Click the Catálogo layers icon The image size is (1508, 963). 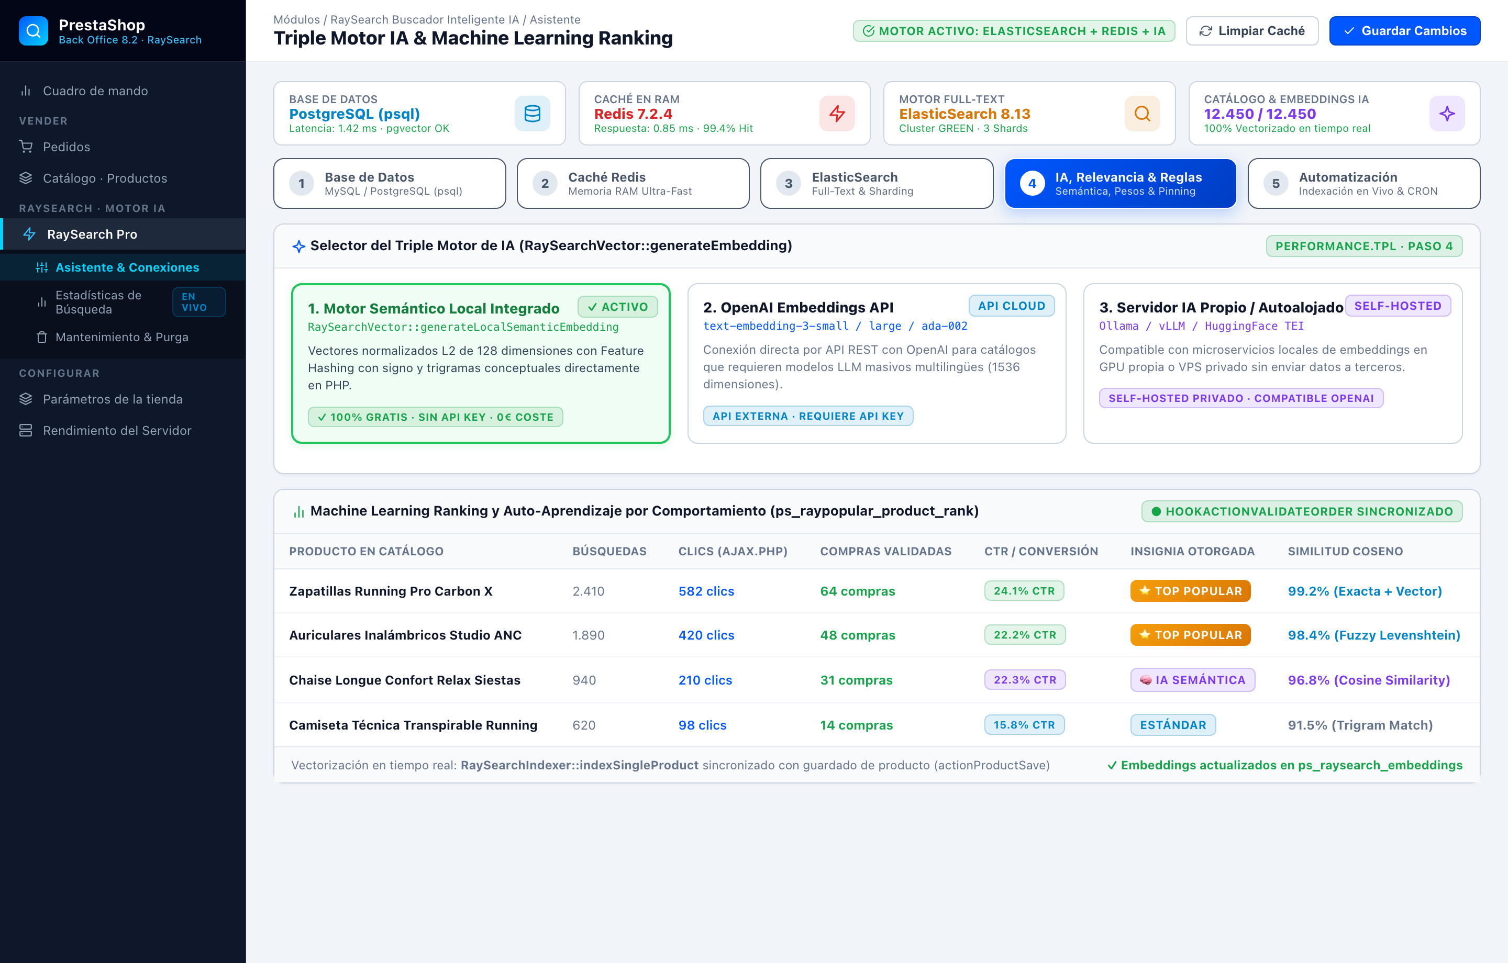pos(26,178)
